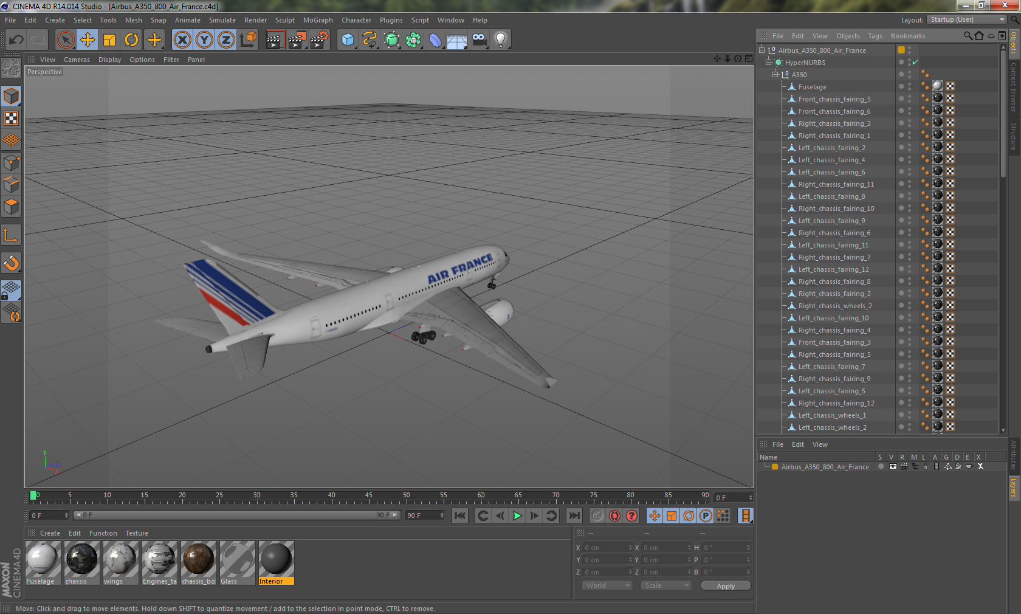Click the Apply button

point(726,586)
